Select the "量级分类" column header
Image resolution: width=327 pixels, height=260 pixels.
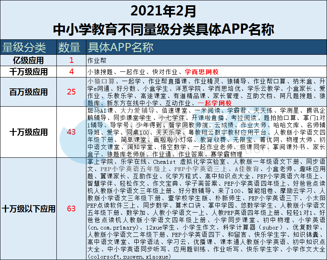pyautogui.click(x=24, y=47)
